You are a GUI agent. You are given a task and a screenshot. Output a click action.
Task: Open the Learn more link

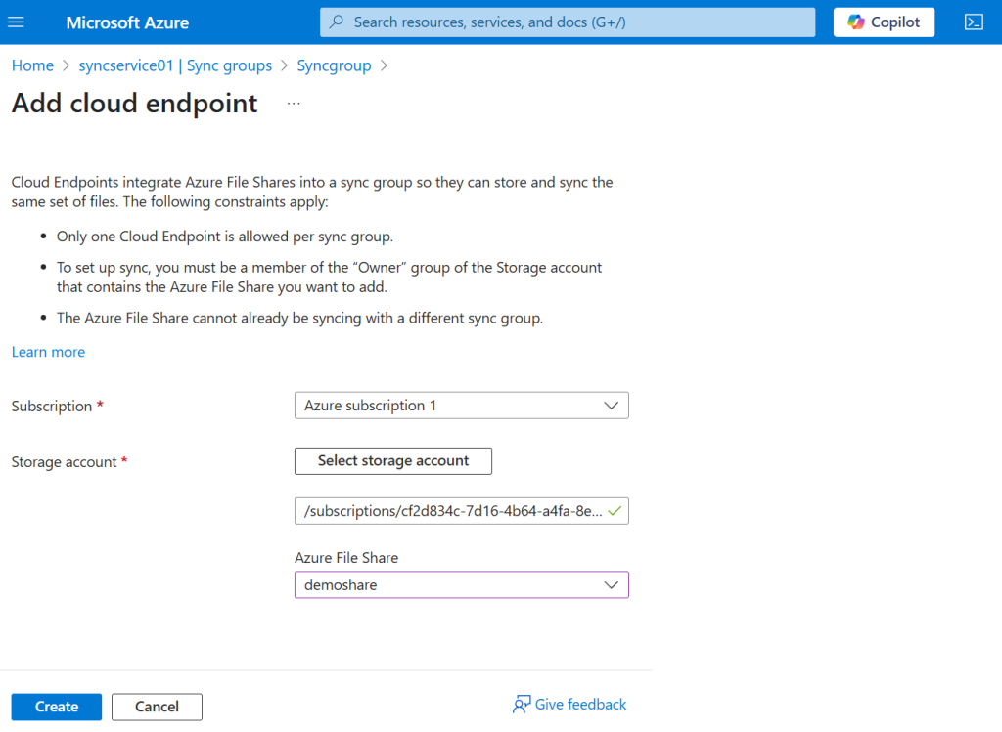point(48,352)
